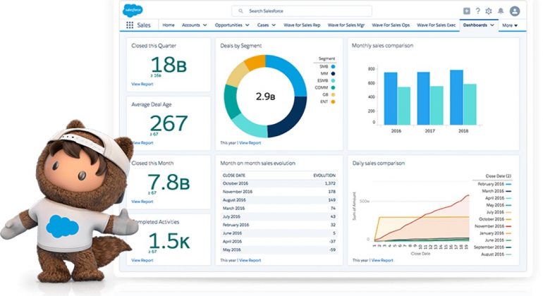543x296 pixels.
Task: Open View Report under Closed this Quarter
Action: [142, 84]
